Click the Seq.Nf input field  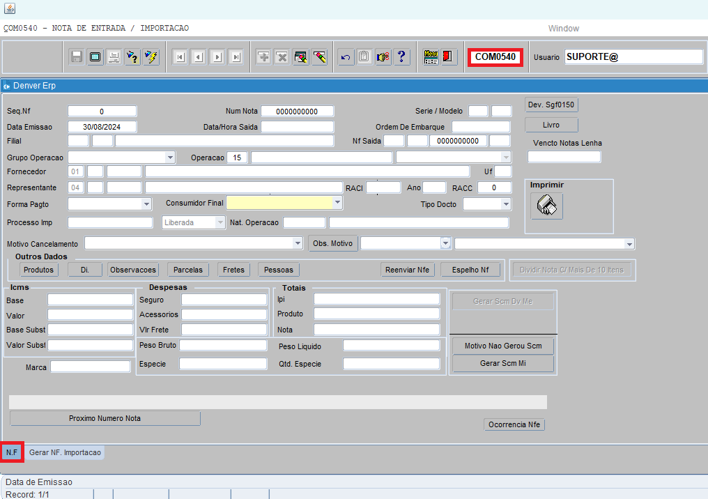coord(102,111)
